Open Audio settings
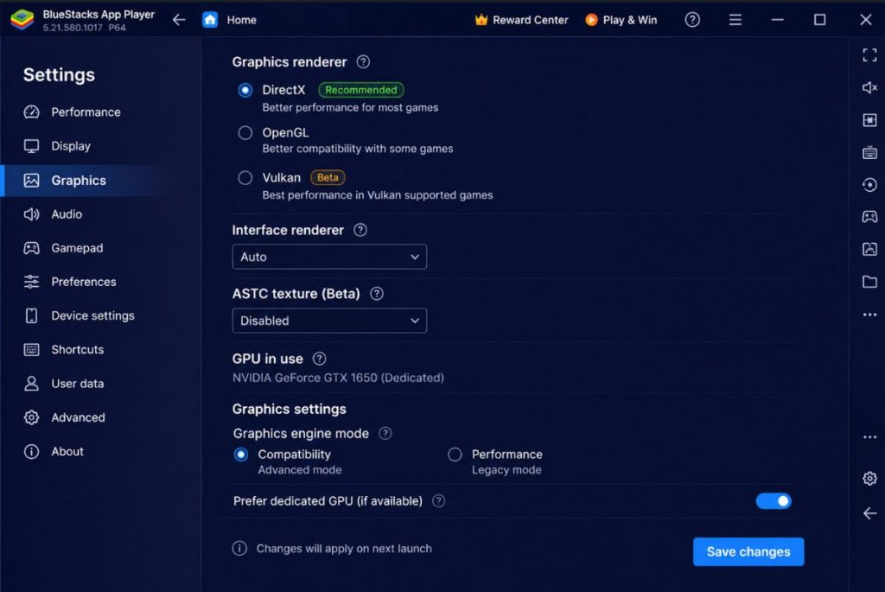The width and height of the screenshot is (885, 592). tap(101, 214)
